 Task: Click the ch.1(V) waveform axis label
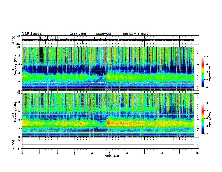coord(13,40)
